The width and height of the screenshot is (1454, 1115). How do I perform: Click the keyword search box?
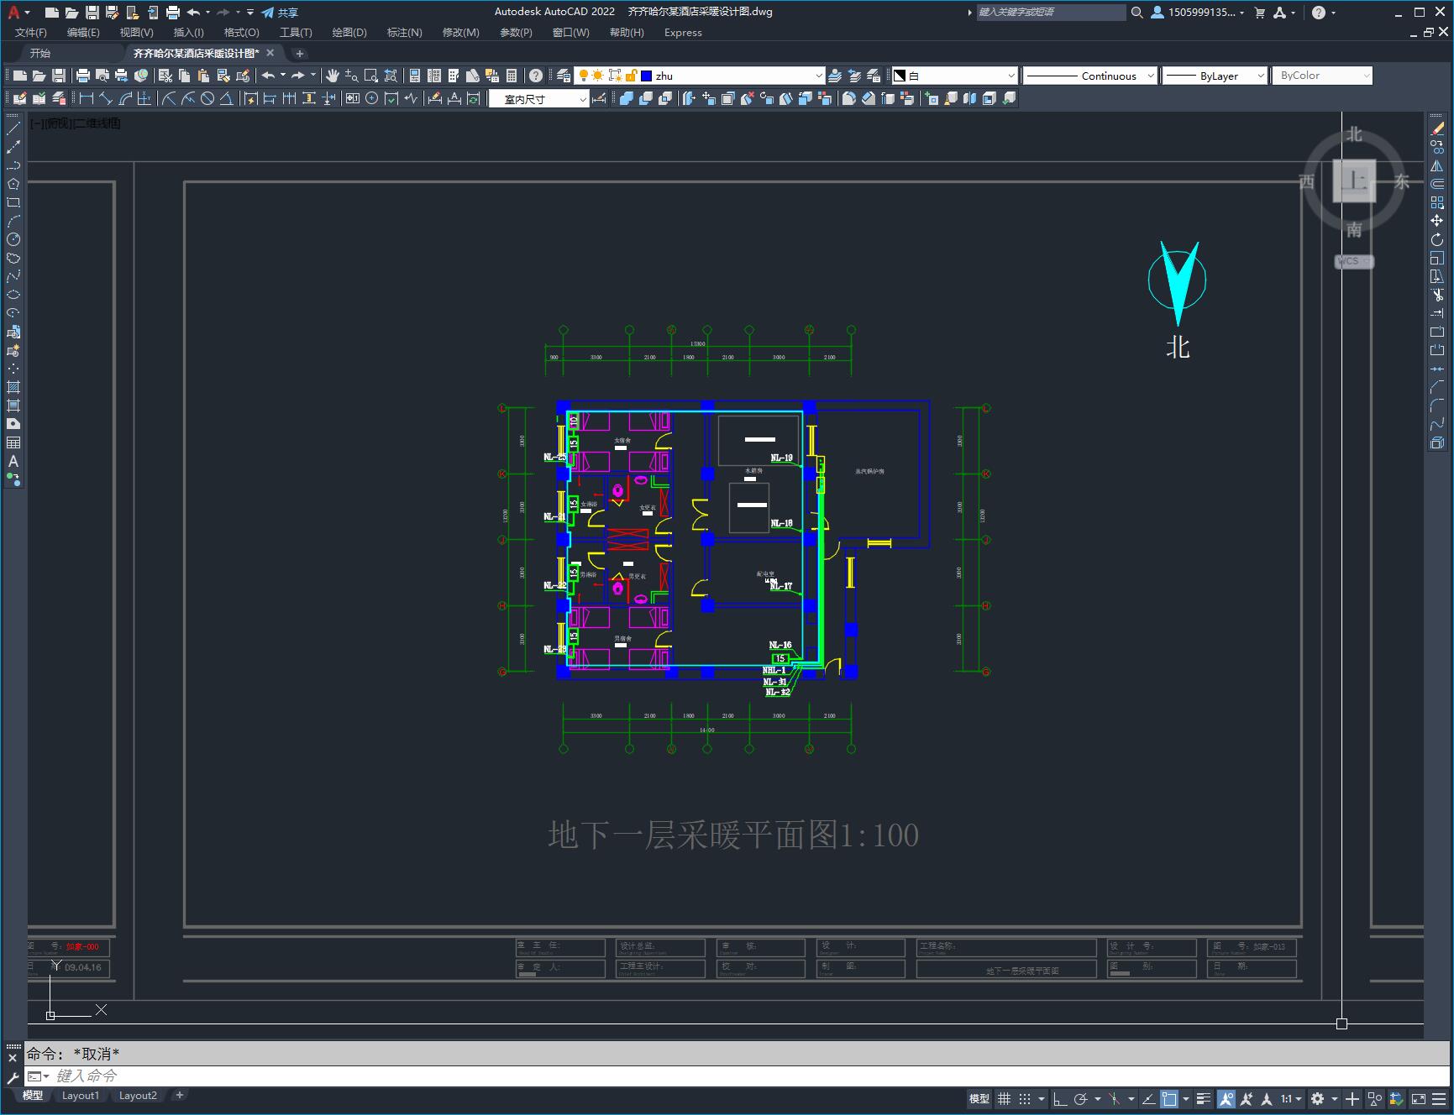point(1050,13)
